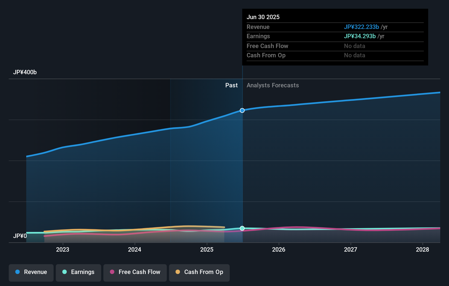449x286 pixels.
Task: Click the 2024 x-axis label
Action: coord(135,249)
